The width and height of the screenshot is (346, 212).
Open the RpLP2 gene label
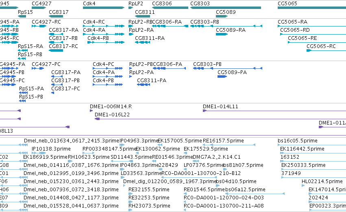[x=136, y=4]
